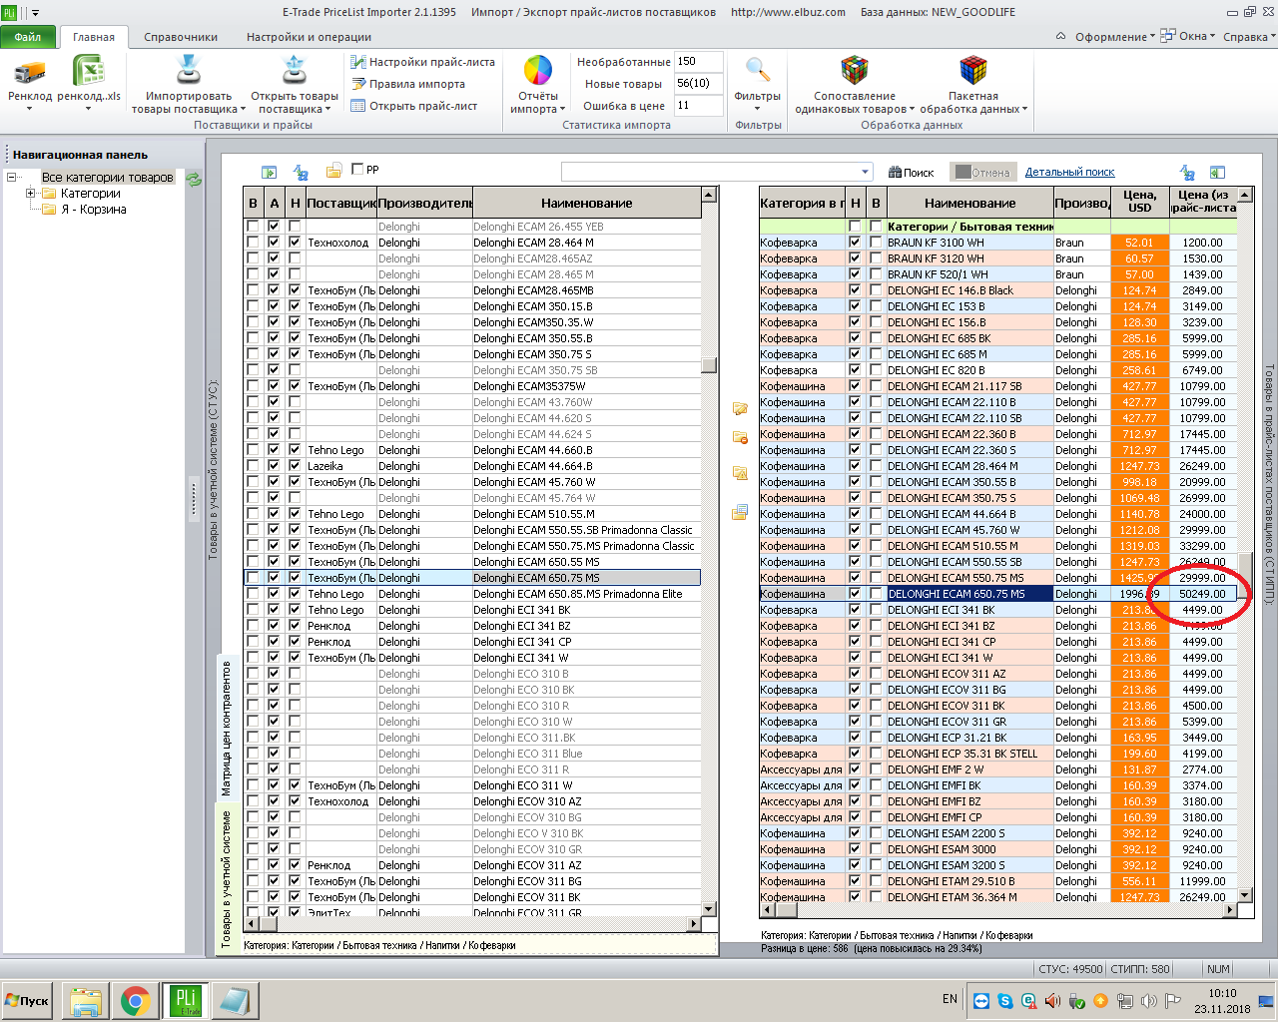Click the green arrow icon above left table
Screen dimensions: 1278x1022
[269, 173]
